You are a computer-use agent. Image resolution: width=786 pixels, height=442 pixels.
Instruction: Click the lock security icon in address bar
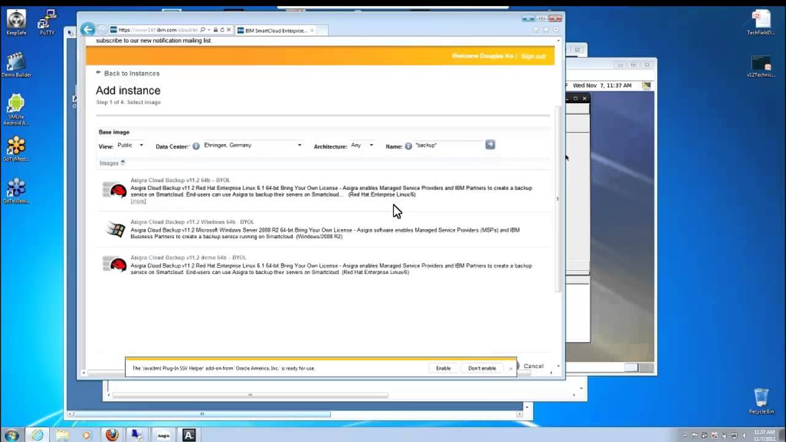click(x=215, y=30)
